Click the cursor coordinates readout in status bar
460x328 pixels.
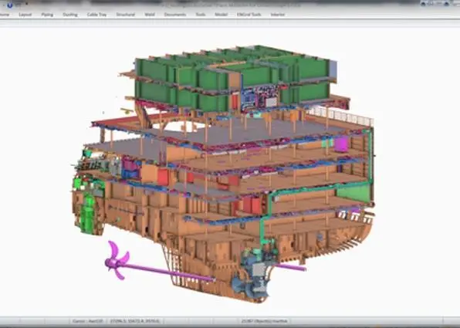(134, 321)
